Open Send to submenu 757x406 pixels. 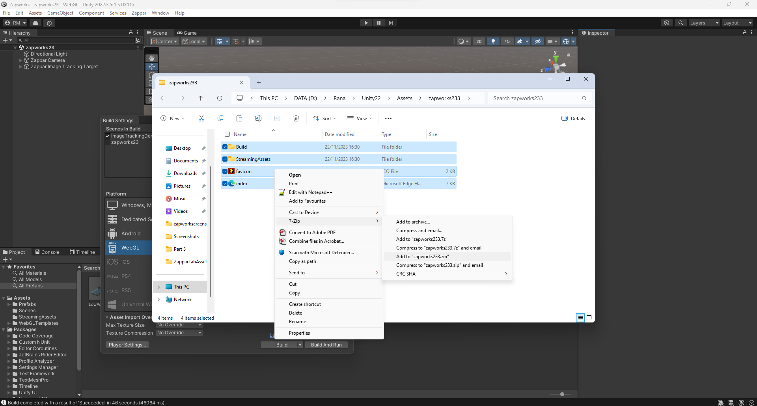pyautogui.click(x=329, y=273)
